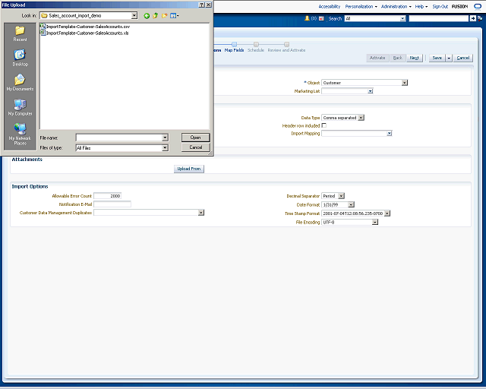Open the Data Type dropdown
Screen dimensions: 486x389
click(361, 118)
